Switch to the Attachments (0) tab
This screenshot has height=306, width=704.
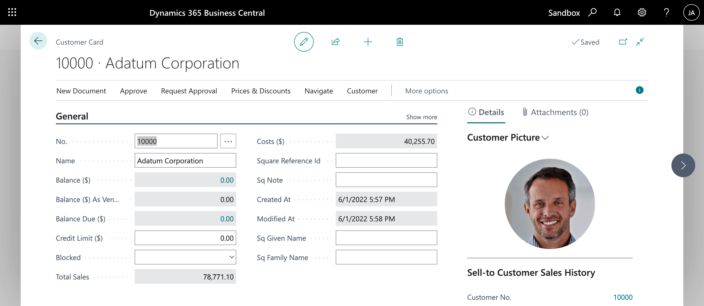[555, 112]
